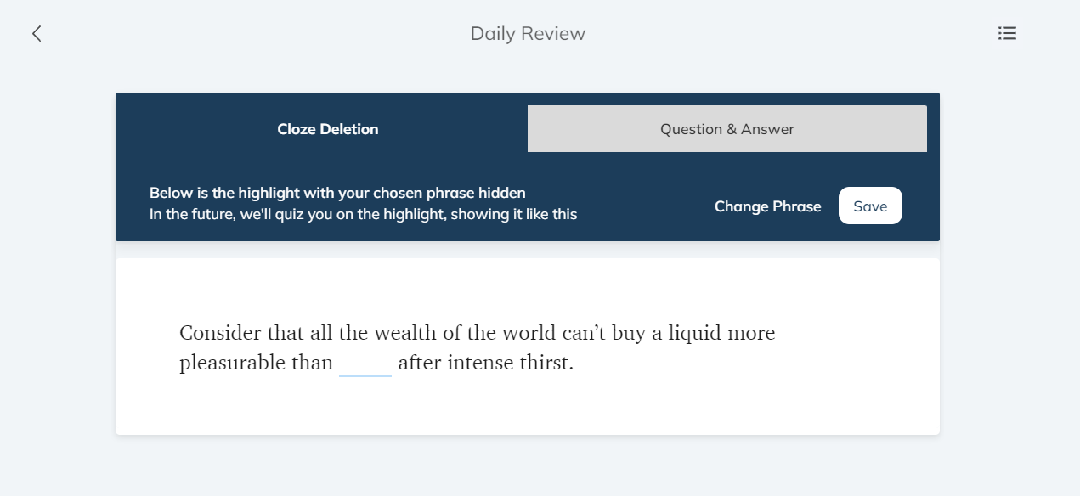Image resolution: width=1080 pixels, height=496 pixels.
Task: Click the Change Phrase button
Action: 767,206
